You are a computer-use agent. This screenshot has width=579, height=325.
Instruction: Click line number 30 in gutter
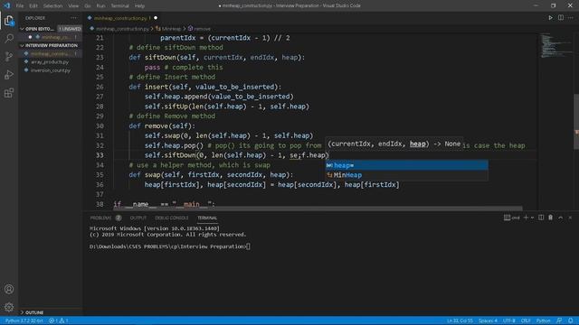[x=100, y=125]
